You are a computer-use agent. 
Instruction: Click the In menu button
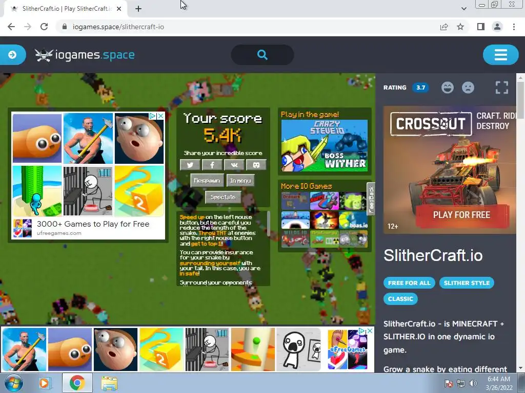pyautogui.click(x=240, y=181)
